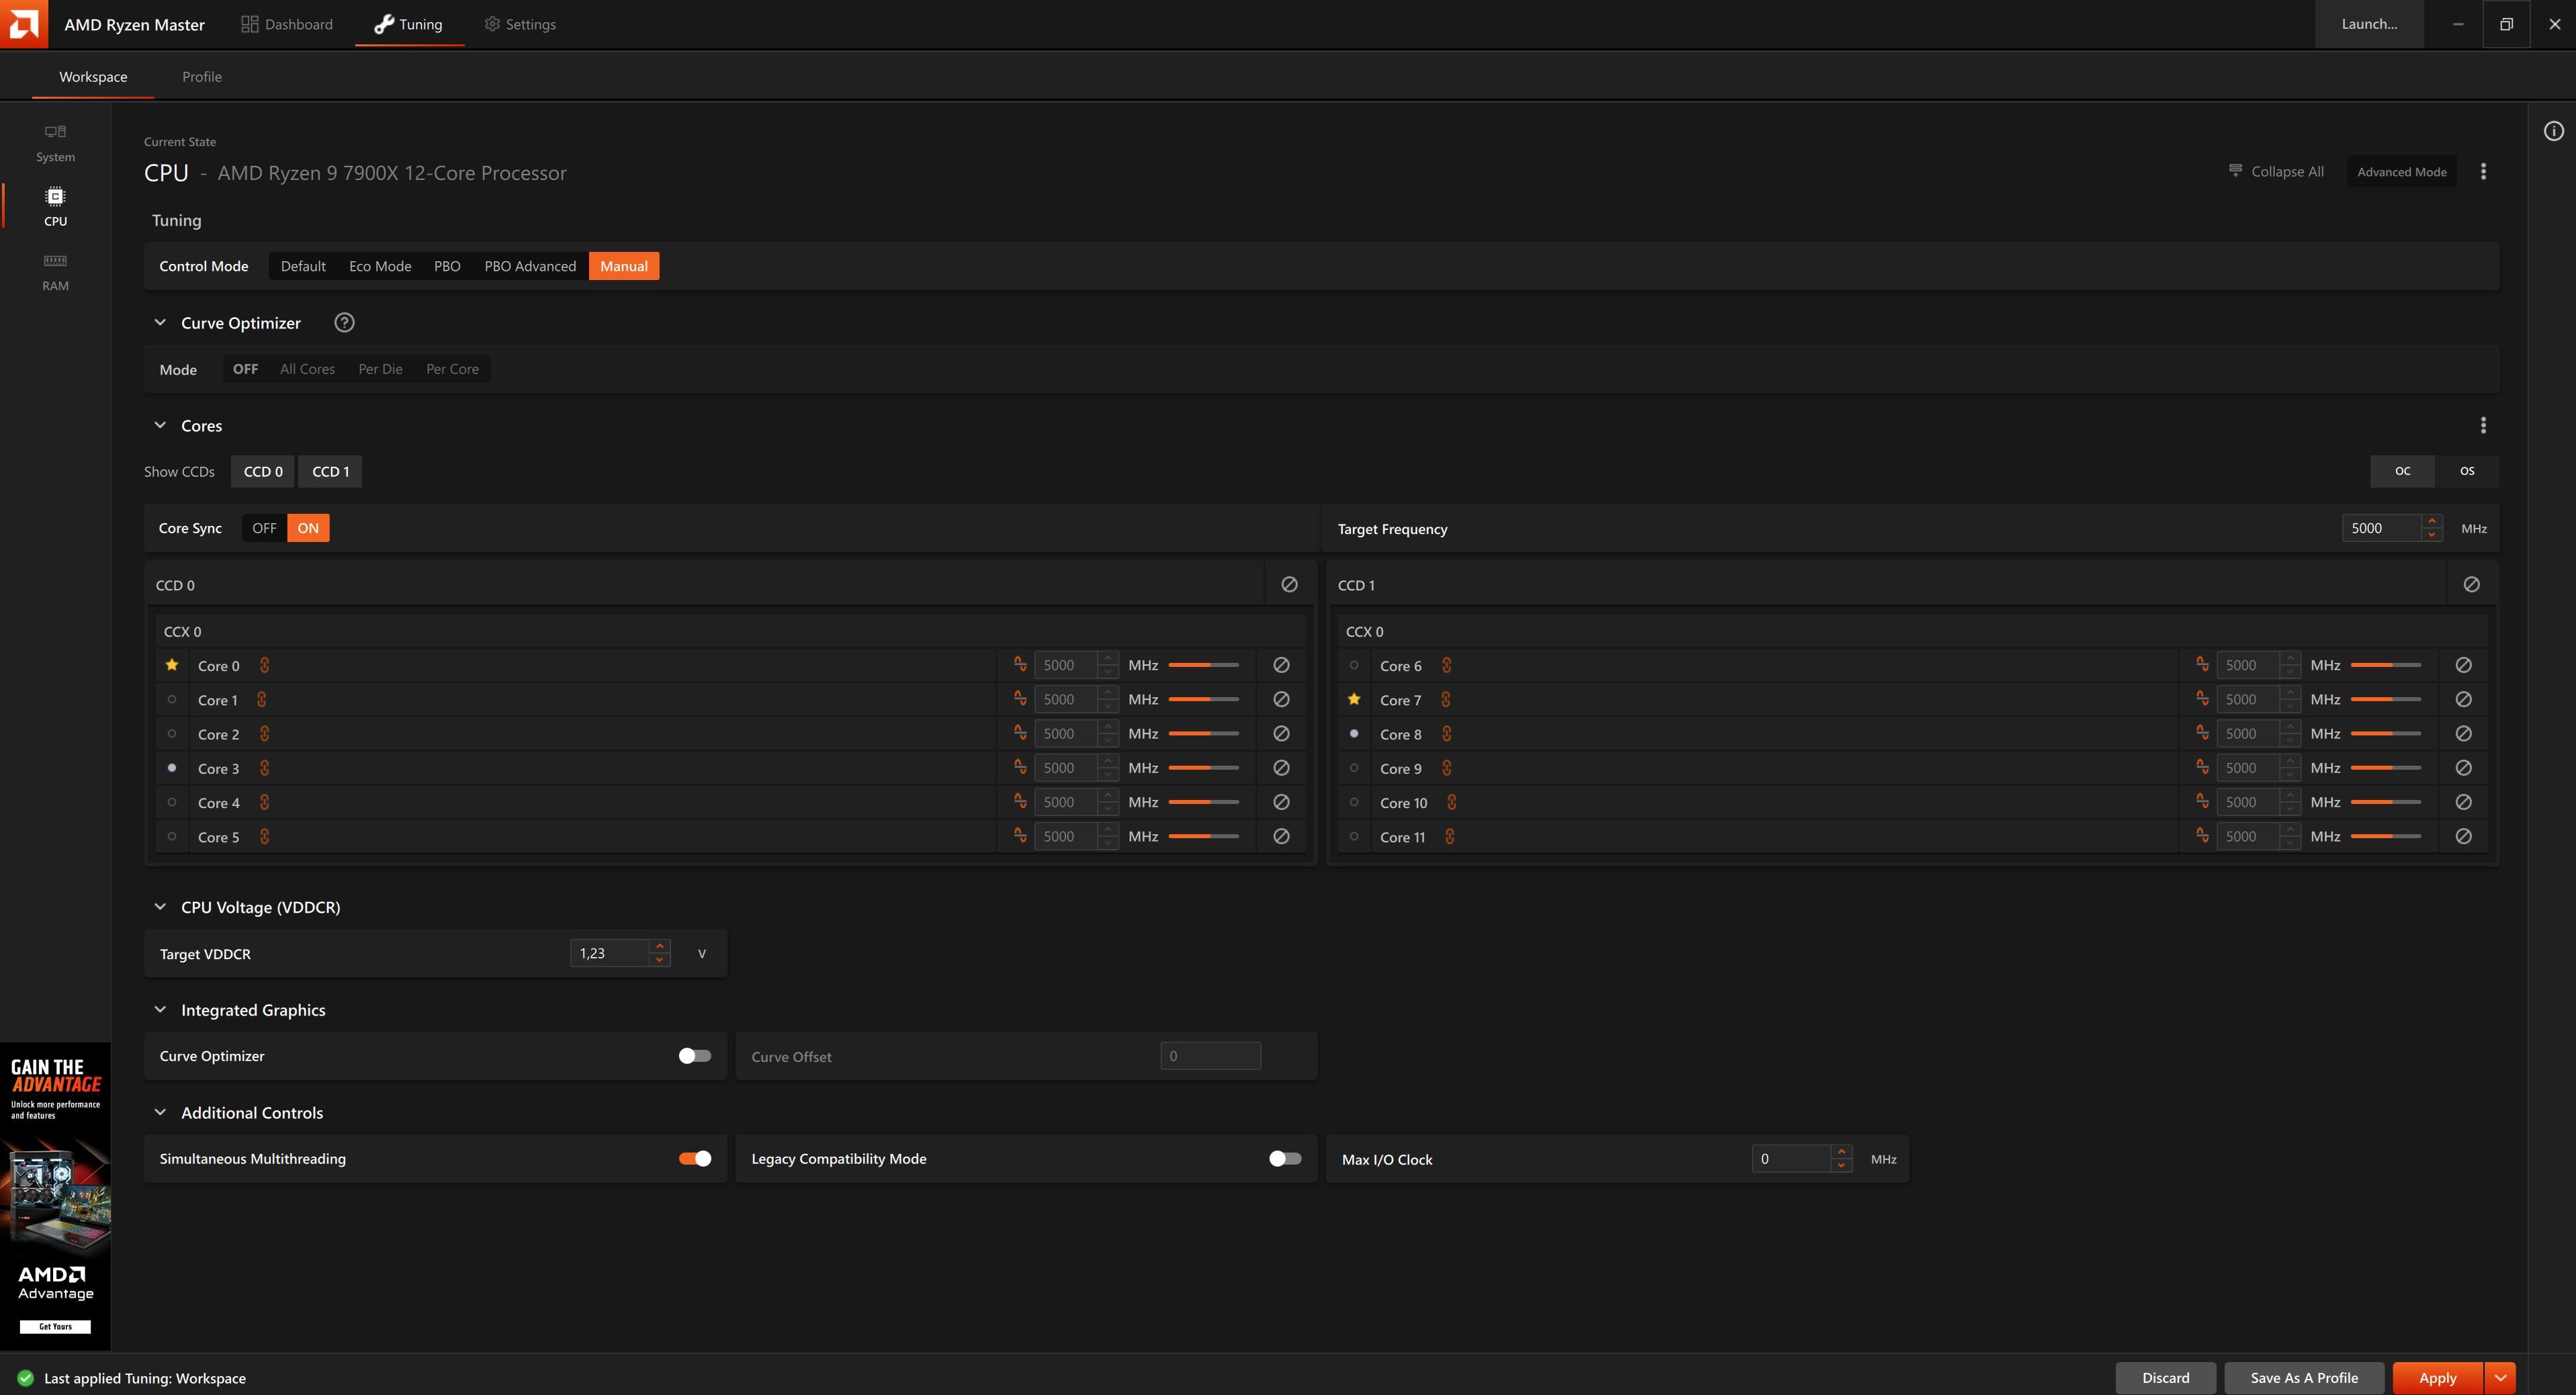Open the Dashboard tab
Image resolution: width=2576 pixels, height=1395 pixels.
coord(287,24)
